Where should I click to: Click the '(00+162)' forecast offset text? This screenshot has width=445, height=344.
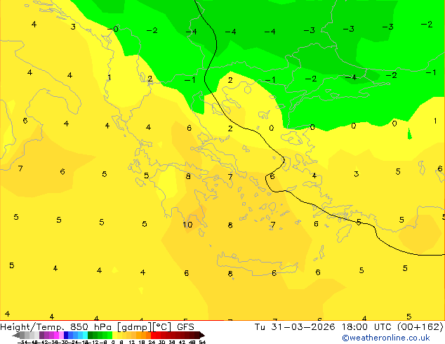(x=420, y=327)
